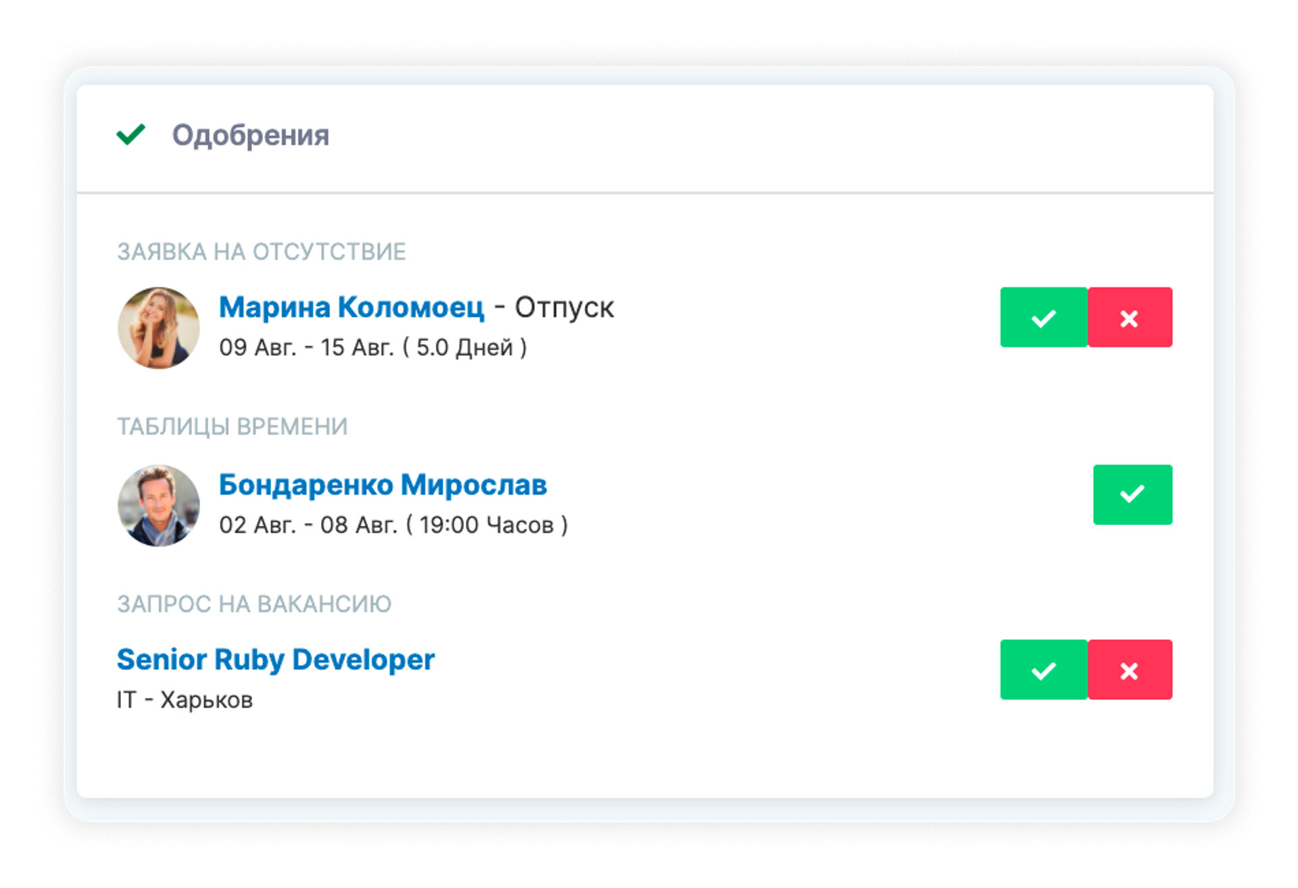
Task: Click Марина Коломоец avatar photo
Action: [159, 328]
